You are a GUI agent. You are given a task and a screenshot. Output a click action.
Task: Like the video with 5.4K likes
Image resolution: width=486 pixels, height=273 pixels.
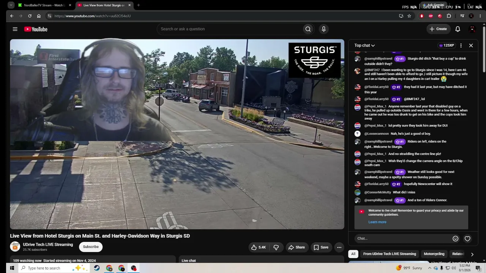[258, 247]
